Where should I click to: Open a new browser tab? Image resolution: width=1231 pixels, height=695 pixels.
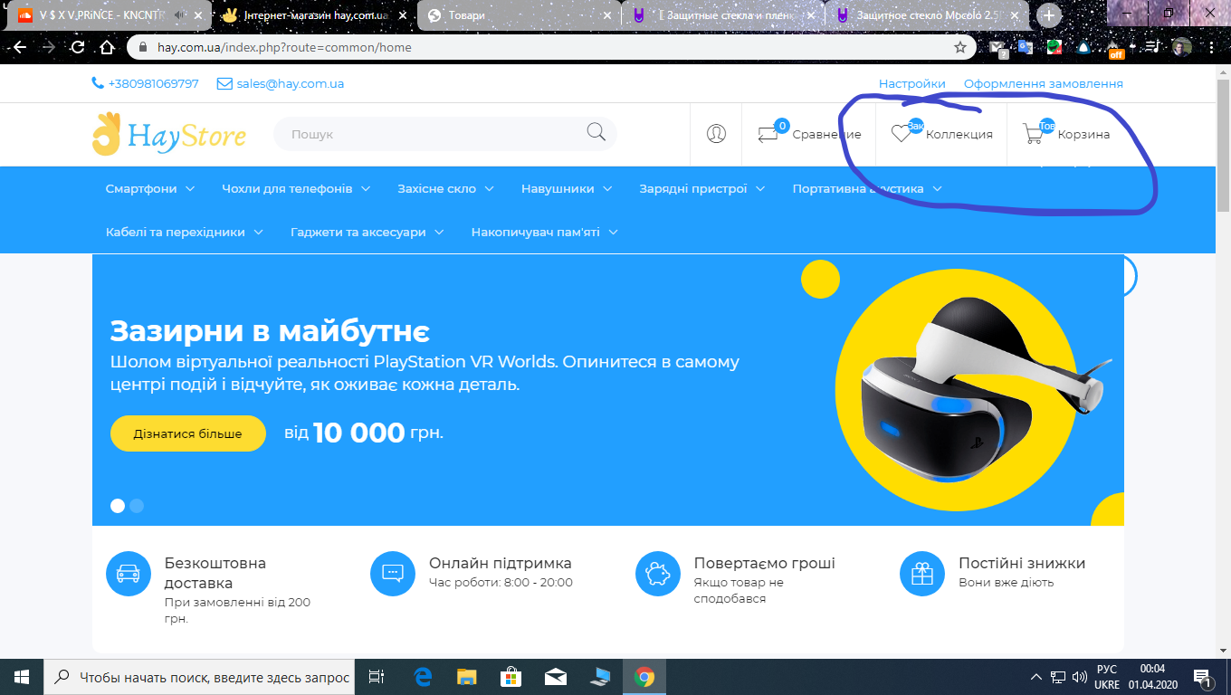[1048, 15]
